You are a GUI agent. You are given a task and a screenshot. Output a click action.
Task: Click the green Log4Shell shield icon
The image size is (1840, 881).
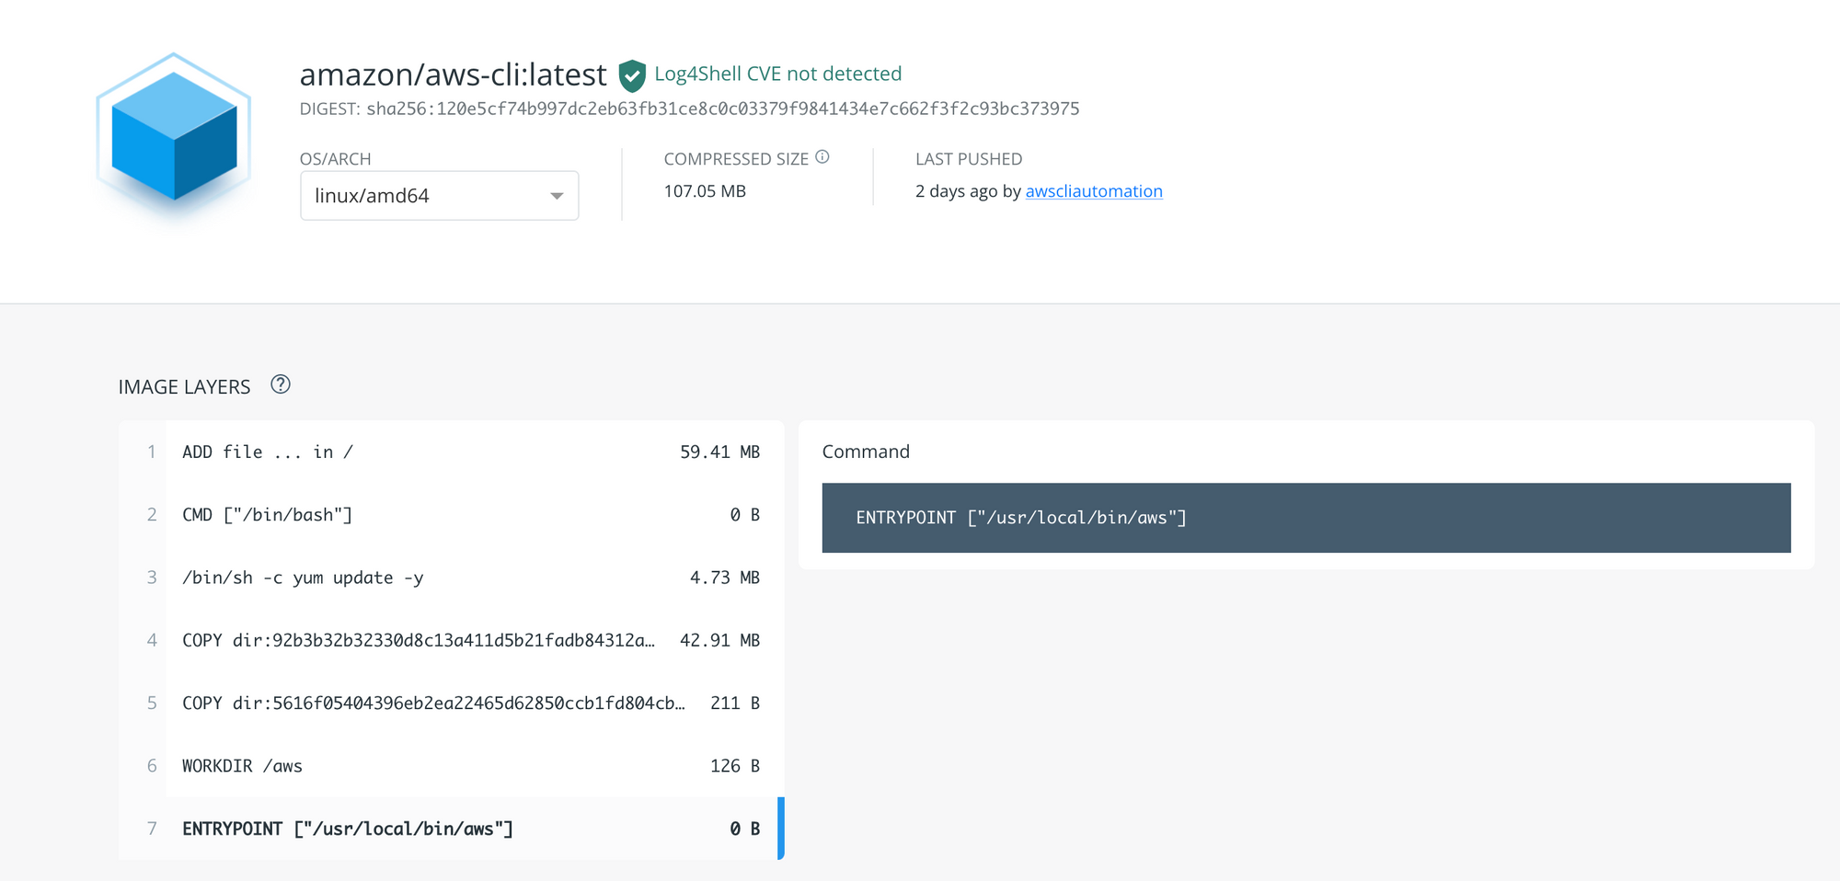coord(632,75)
